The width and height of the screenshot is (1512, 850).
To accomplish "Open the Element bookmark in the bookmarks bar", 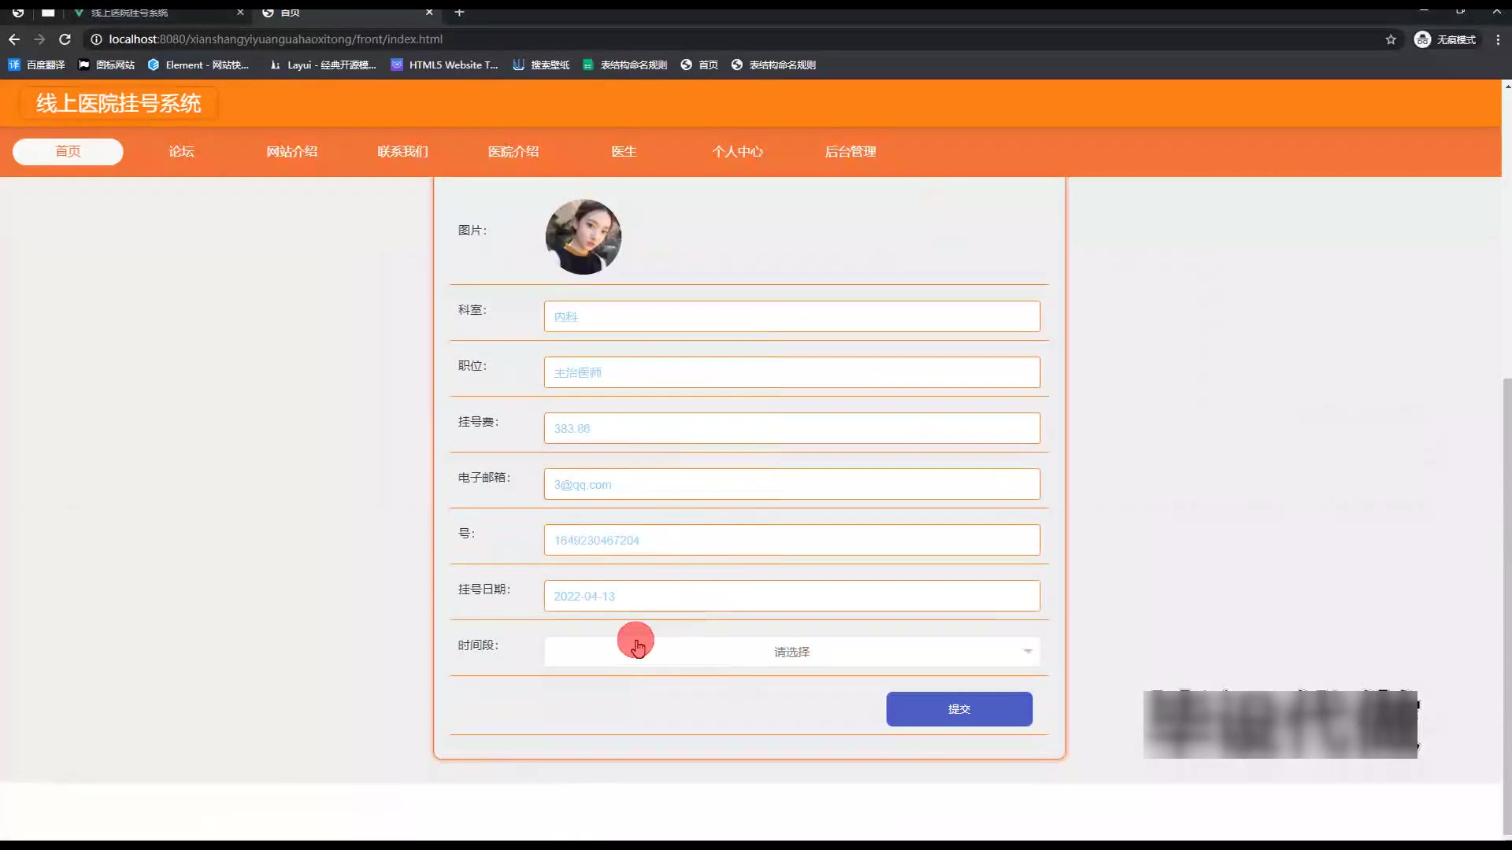I will (x=198, y=65).
